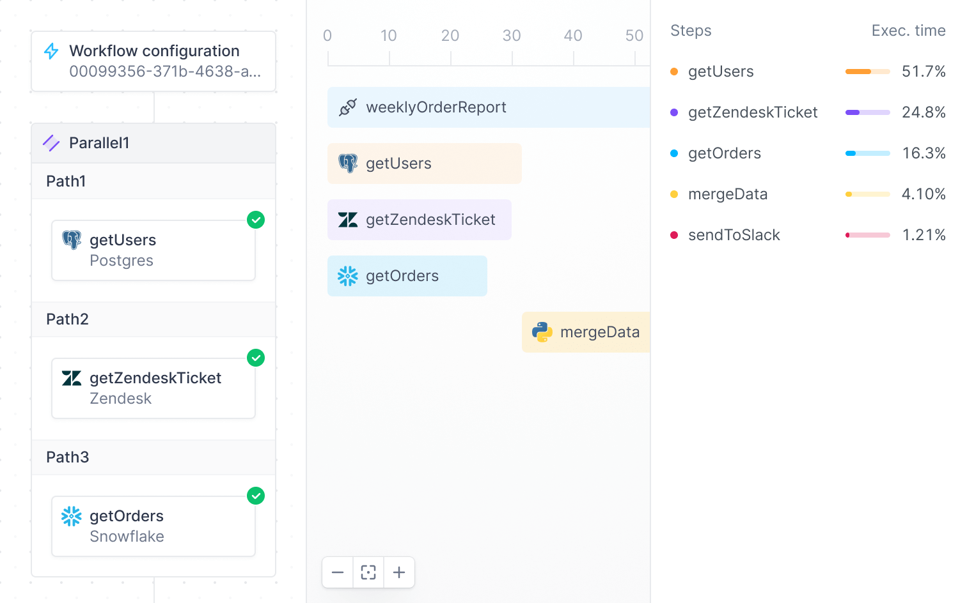Click the Zendesk icon on getZendeskTicket node
This screenshot has height=603, width=967.
(x=71, y=378)
